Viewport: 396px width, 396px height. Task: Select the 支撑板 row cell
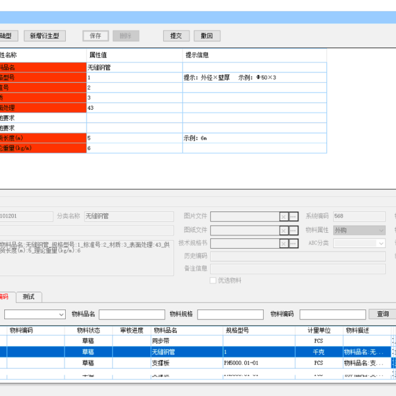click(x=187, y=363)
